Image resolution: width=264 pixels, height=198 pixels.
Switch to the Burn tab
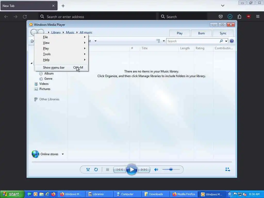(x=201, y=33)
